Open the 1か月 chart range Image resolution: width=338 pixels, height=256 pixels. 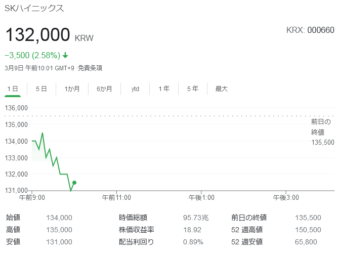72,89
